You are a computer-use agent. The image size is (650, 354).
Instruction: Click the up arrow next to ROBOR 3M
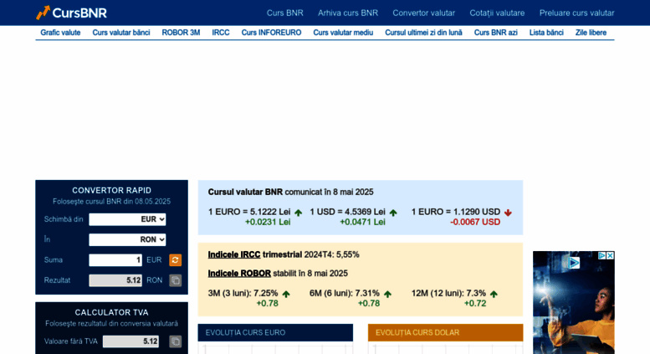286,294
